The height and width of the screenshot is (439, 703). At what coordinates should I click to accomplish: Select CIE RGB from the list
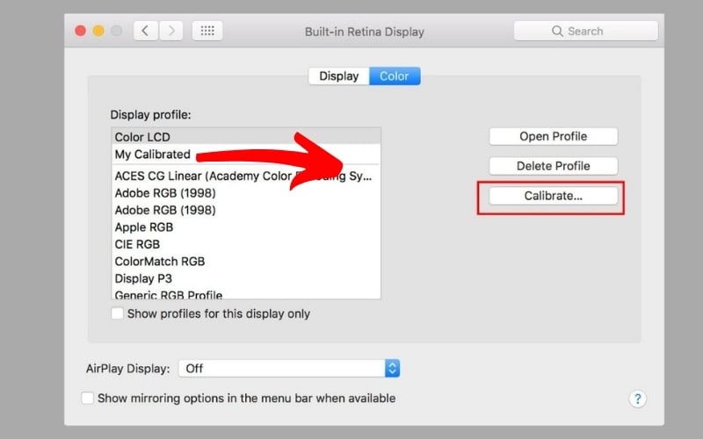pyautogui.click(x=246, y=244)
